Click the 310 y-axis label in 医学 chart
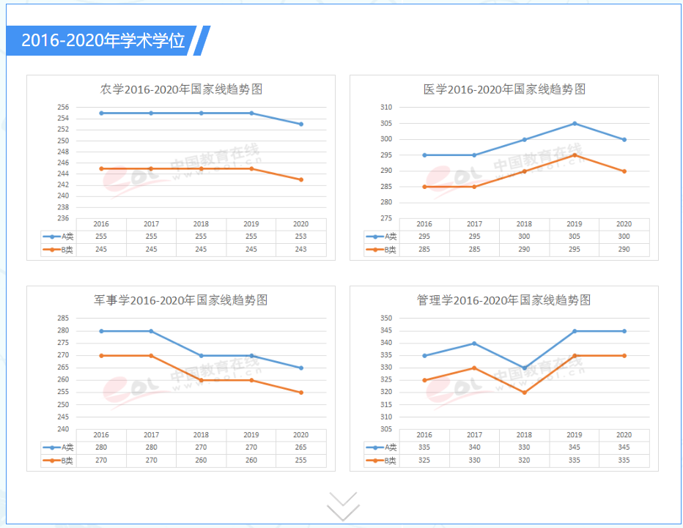Screen dimensions: 683x528 click(x=386, y=107)
